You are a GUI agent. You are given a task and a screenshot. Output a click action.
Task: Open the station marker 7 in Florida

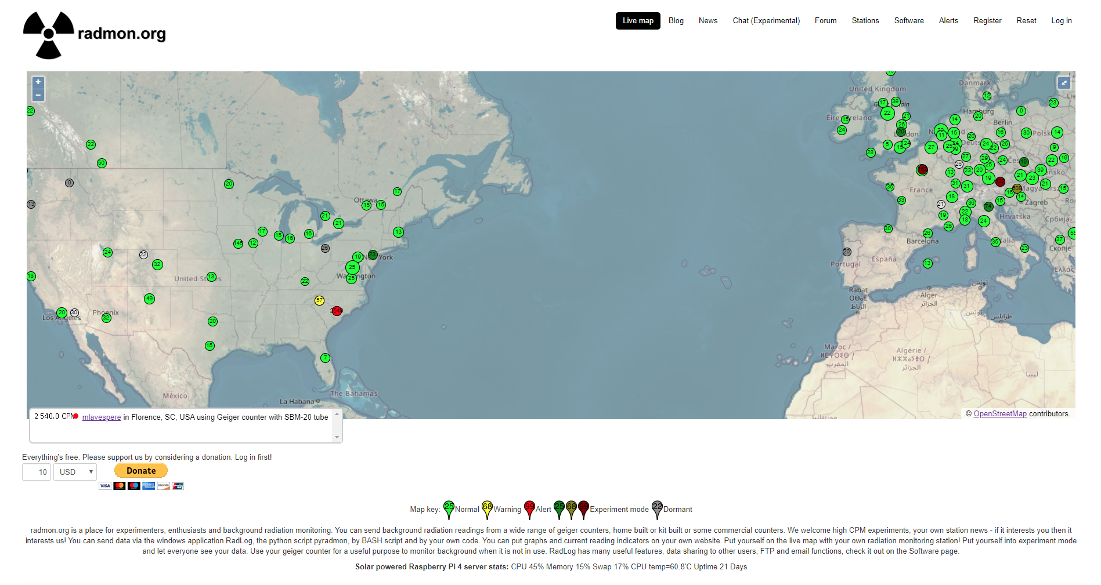(325, 358)
